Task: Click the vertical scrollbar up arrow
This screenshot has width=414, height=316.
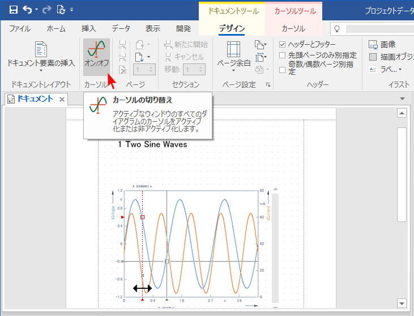Action: [x=402, y=113]
